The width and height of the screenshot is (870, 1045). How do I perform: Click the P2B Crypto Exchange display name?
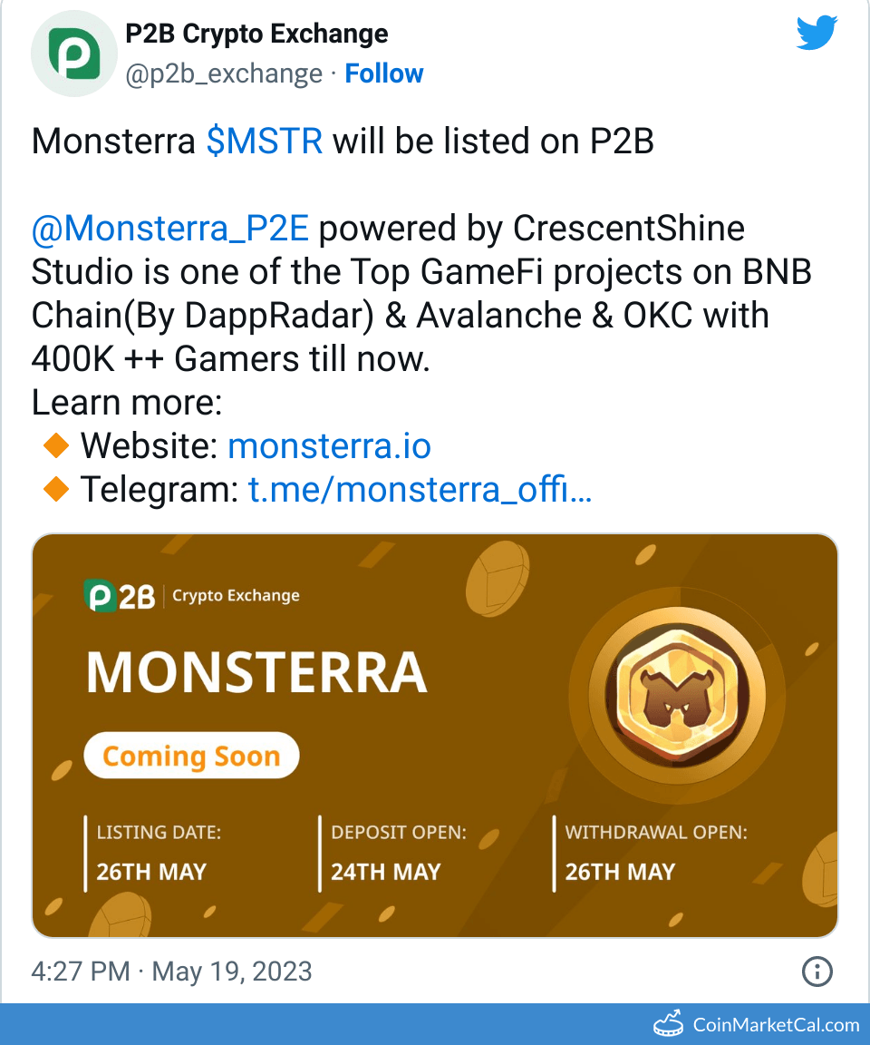pyautogui.click(x=256, y=34)
